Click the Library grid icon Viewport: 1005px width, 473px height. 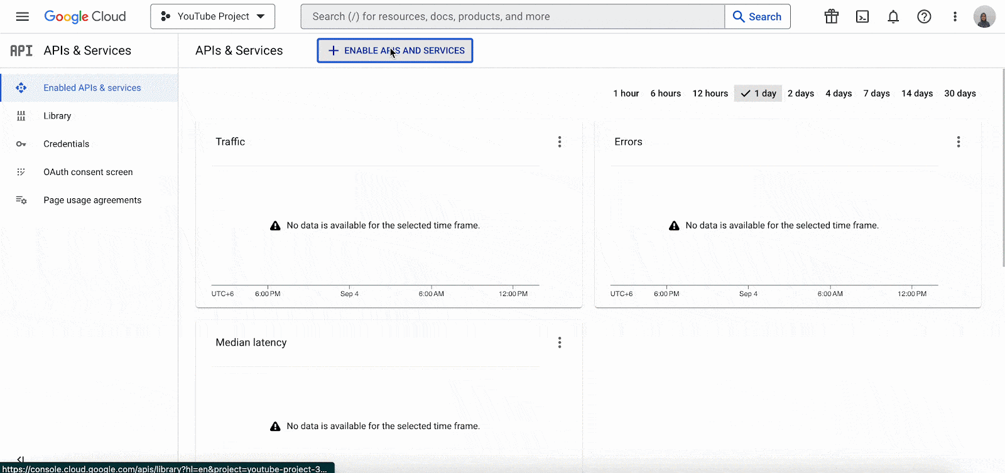pos(21,116)
